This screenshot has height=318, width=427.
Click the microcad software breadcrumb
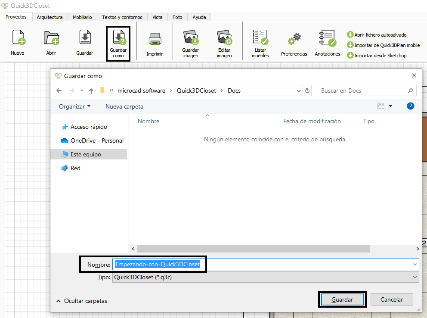tap(141, 91)
